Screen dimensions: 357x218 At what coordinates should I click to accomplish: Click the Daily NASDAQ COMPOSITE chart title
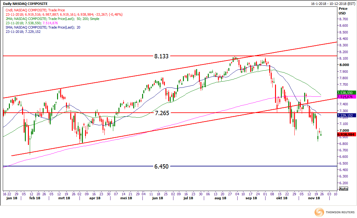tap(25, 4)
